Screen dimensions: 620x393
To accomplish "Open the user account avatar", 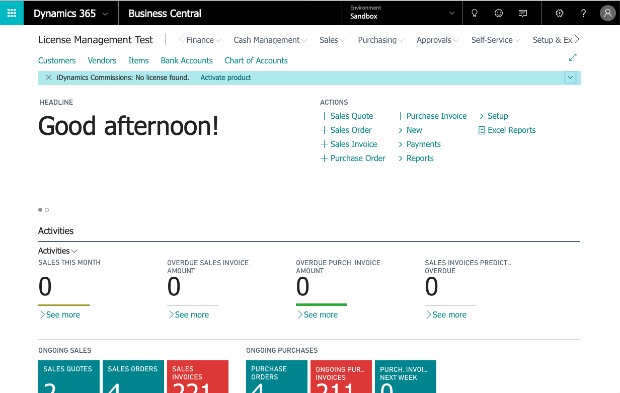I will (x=607, y=14).
